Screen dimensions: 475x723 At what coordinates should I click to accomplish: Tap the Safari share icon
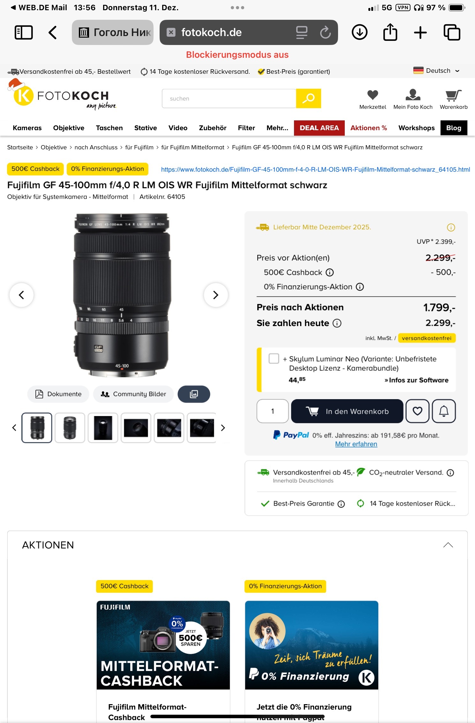pyautogui.click(x=390, y=32)
